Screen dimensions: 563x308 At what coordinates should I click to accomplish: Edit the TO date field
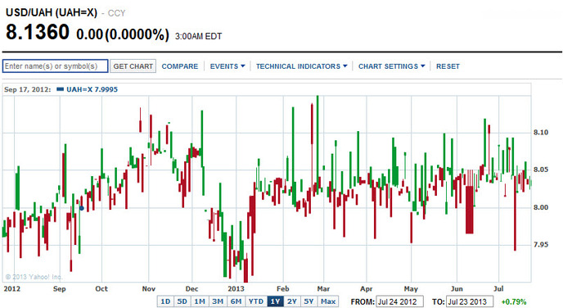coord(470,301)
